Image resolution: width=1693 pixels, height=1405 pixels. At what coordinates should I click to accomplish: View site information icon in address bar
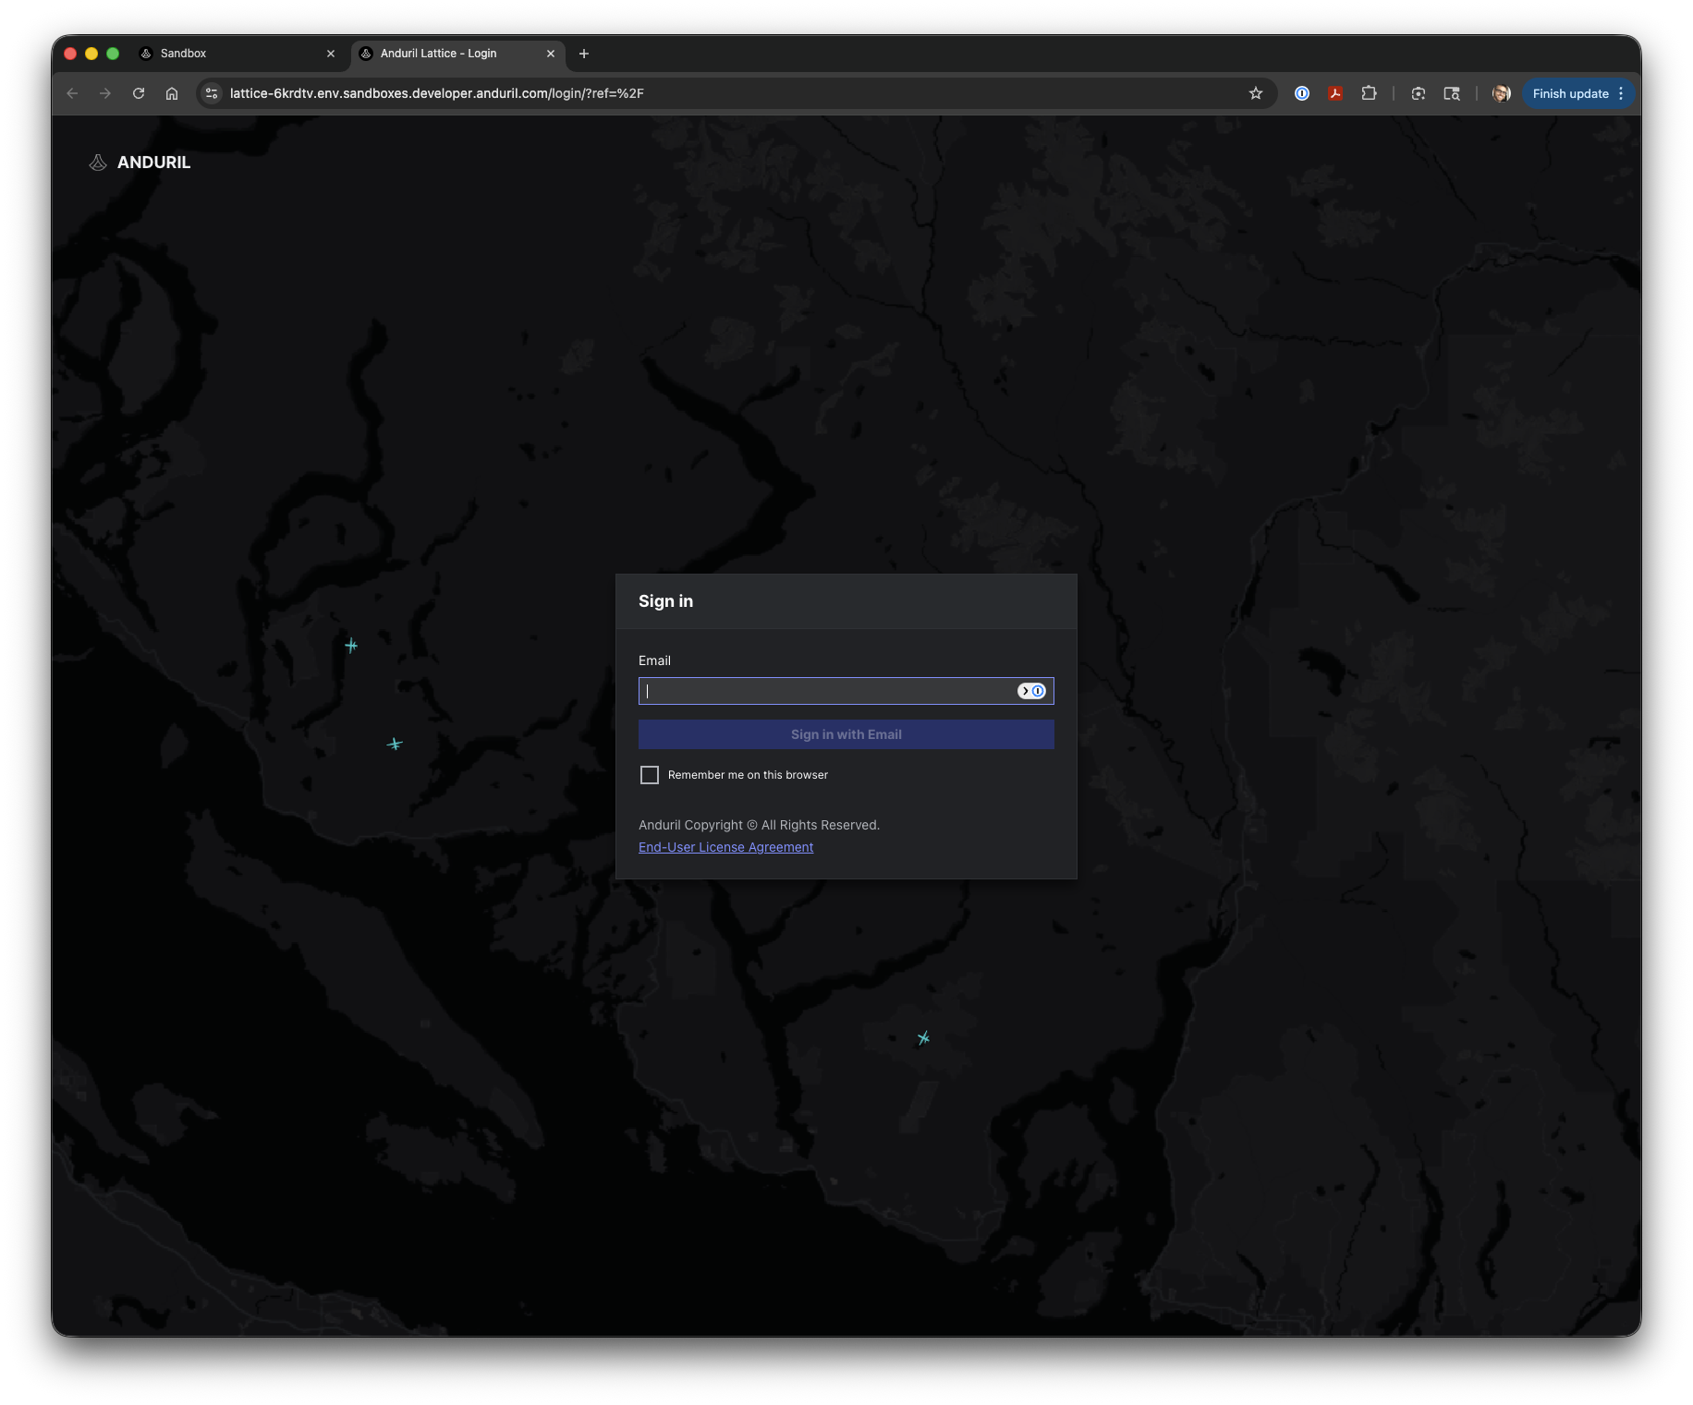click(212, 93)
